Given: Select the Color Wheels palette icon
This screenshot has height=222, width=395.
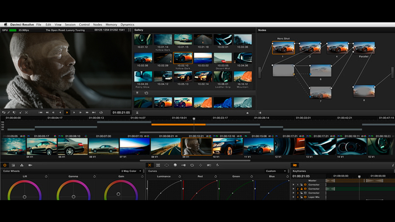Looking at the screenshot, I should coord(5,165).
